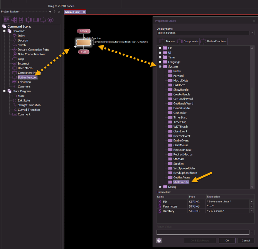The image size is (258, 249).
Task: Switch to the Macros tab
Action: 167,41
